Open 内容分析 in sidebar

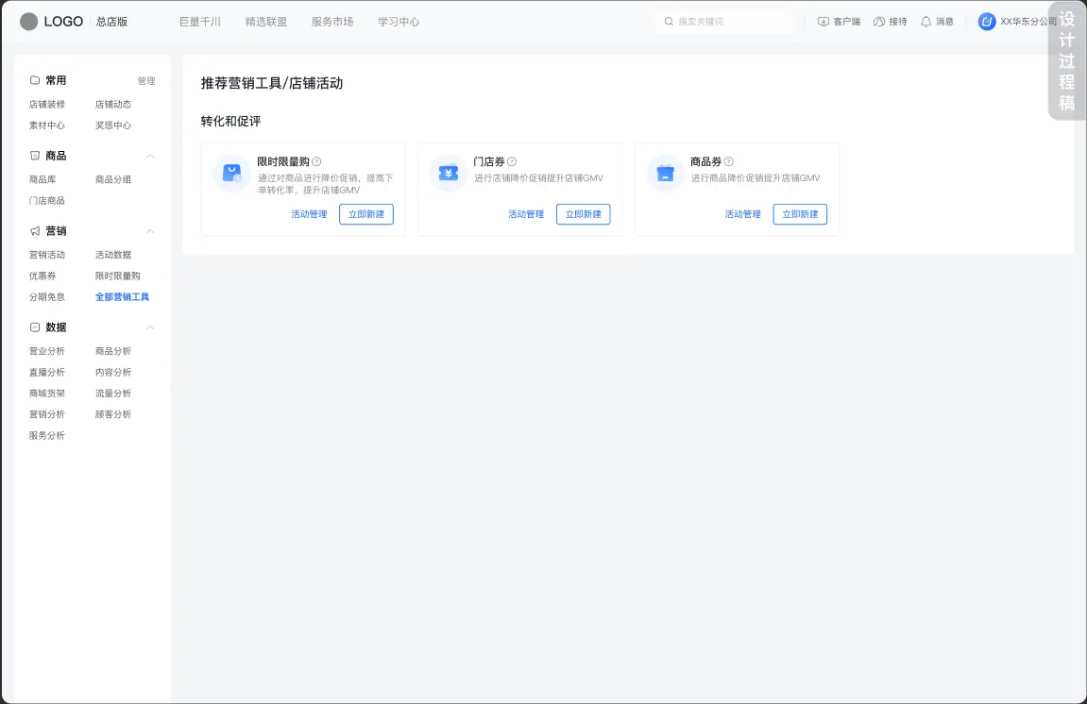113,372
